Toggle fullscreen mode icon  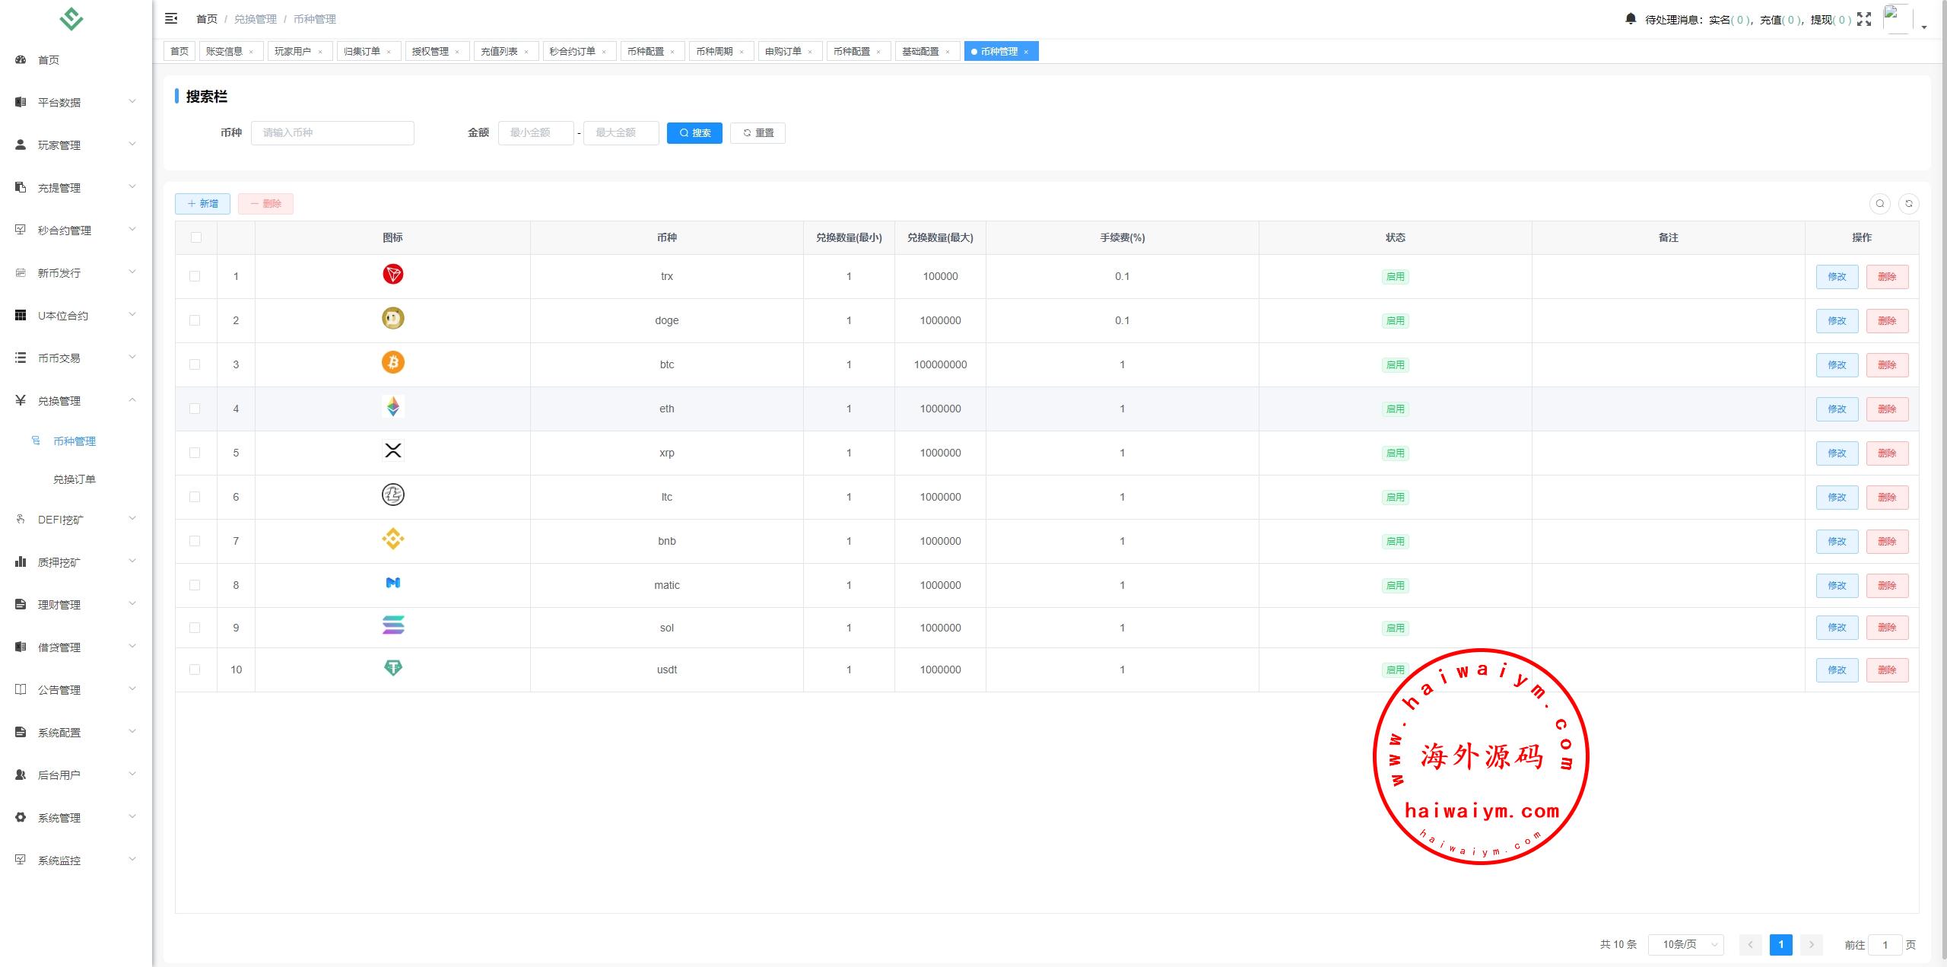(1864, 19)
